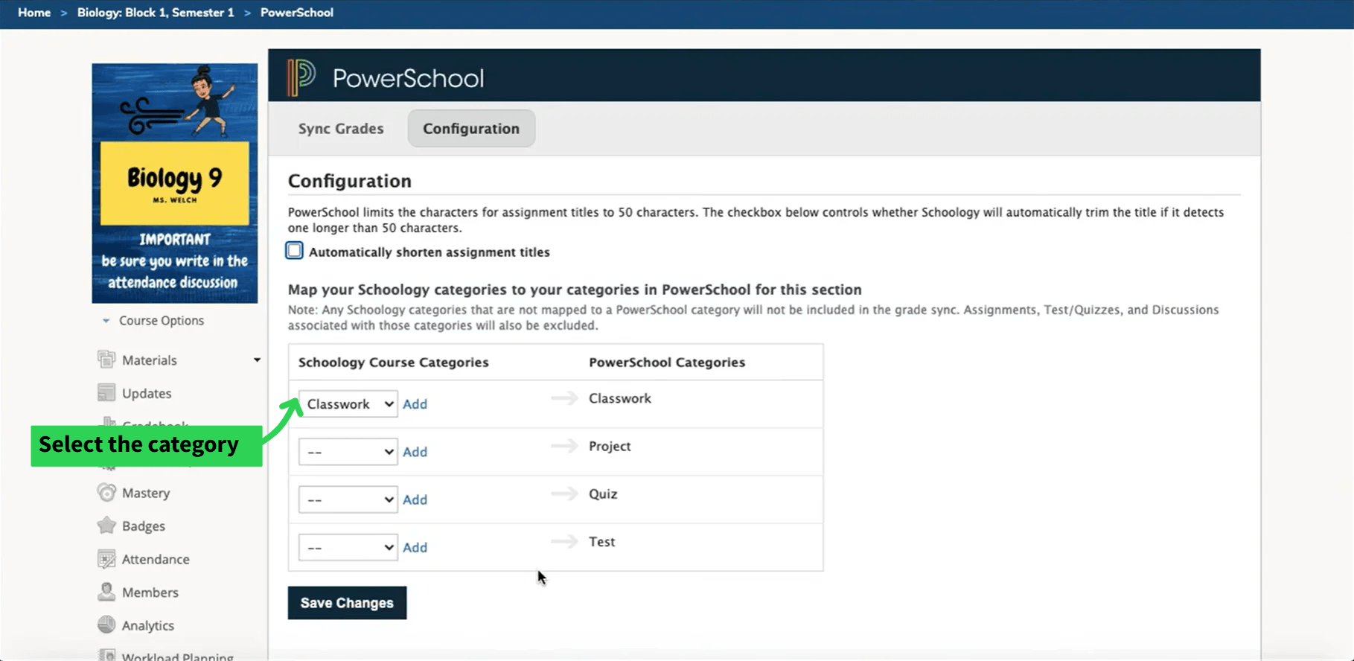Image resolution: width=1354 pixels, height=661 pixels.
Task: Click the Classwork PowerSchool category text
Action: tap(620, 398)
